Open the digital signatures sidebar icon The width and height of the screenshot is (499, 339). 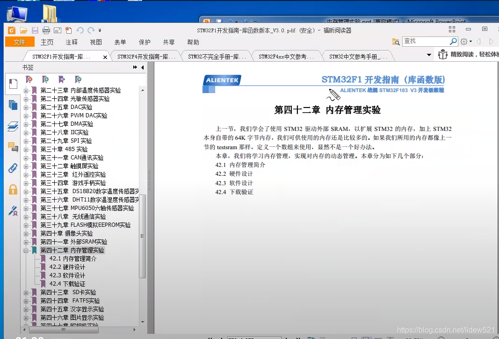[13, 211]
